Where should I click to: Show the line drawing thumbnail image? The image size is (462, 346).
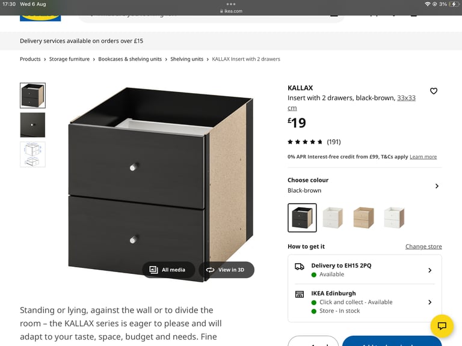[32, 154]
